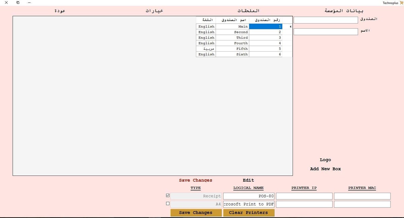
Task: Open the Microsoft Print to PDF selector
Action: 248,204
